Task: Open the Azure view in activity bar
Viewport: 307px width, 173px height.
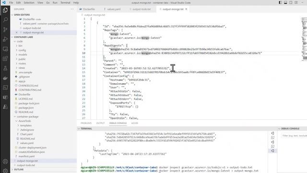Action: (x=5, y=107)
